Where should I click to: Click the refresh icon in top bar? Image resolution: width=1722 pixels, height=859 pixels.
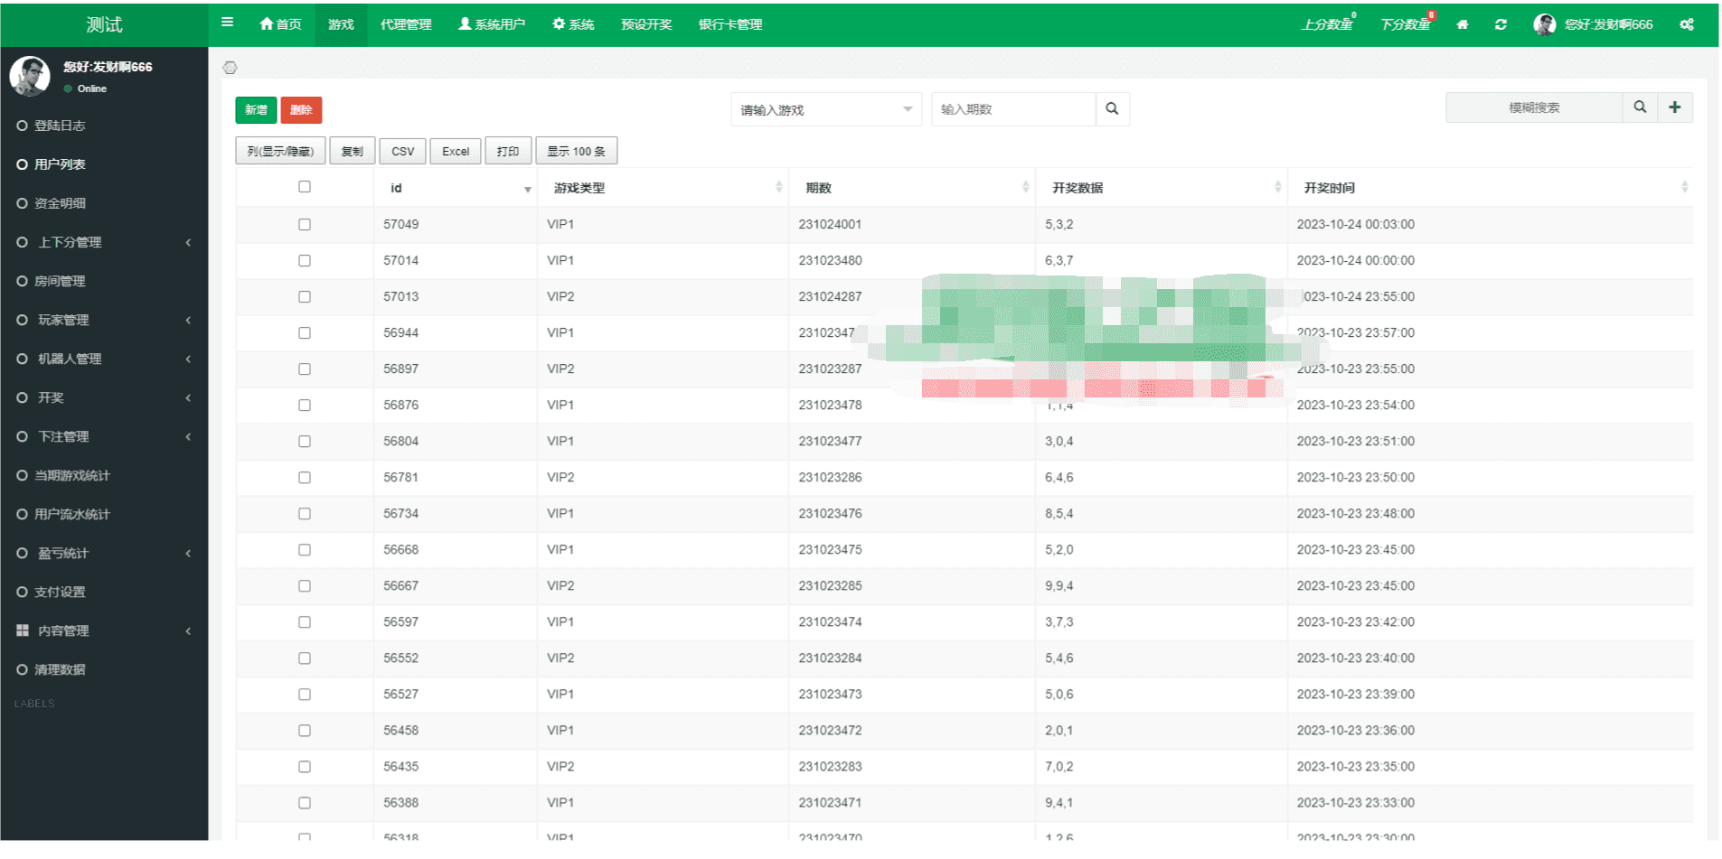1501,24
